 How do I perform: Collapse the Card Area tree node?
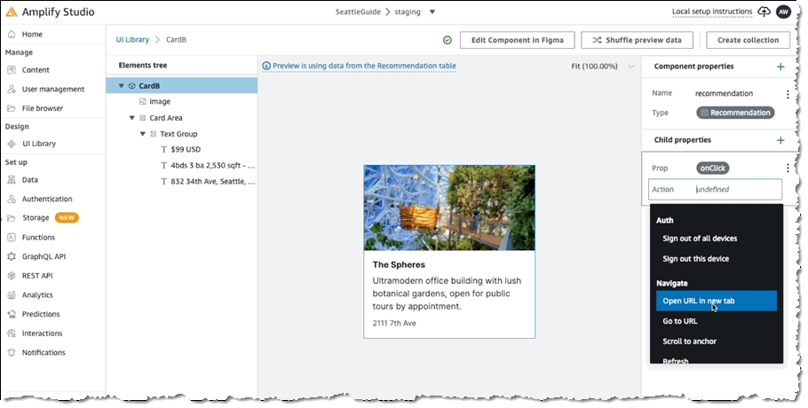132,118
